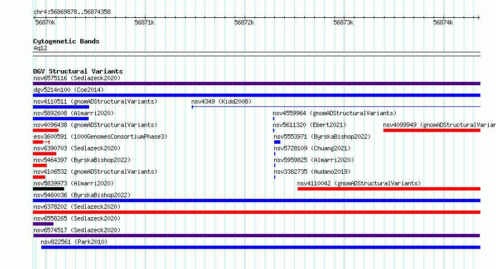Select nsv6378202 (Sedlazeck2020) label
Viewport: 496px width, 269px height.
(77, 207)
